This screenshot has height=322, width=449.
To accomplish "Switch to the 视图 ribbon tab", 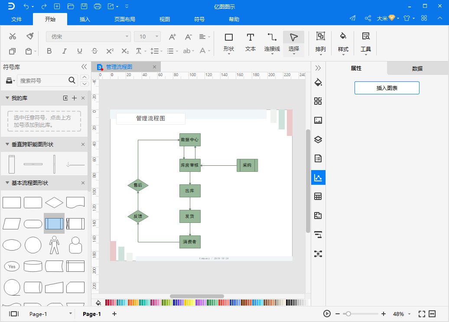I will point(165,19).
